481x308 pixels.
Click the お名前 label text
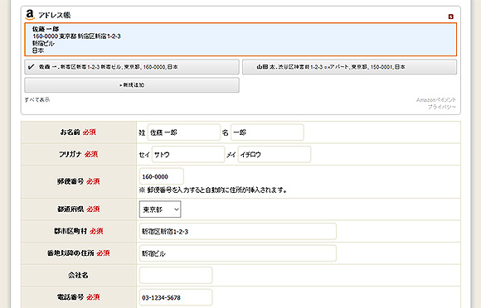click(x=70, y=132)
